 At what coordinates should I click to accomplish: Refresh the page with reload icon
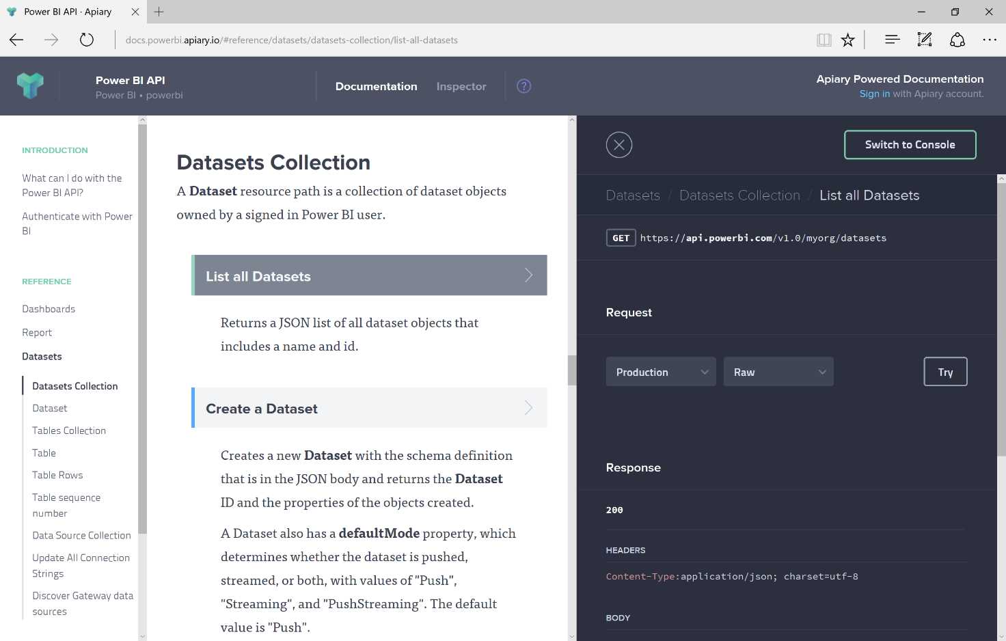coord(87,40)
